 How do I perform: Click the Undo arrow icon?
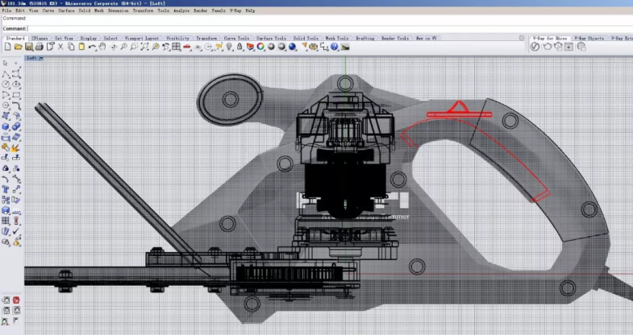(x=93, y=48)
